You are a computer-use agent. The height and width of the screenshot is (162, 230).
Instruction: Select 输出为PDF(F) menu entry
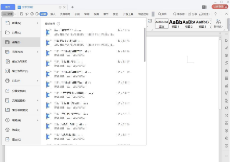(21, 62)
